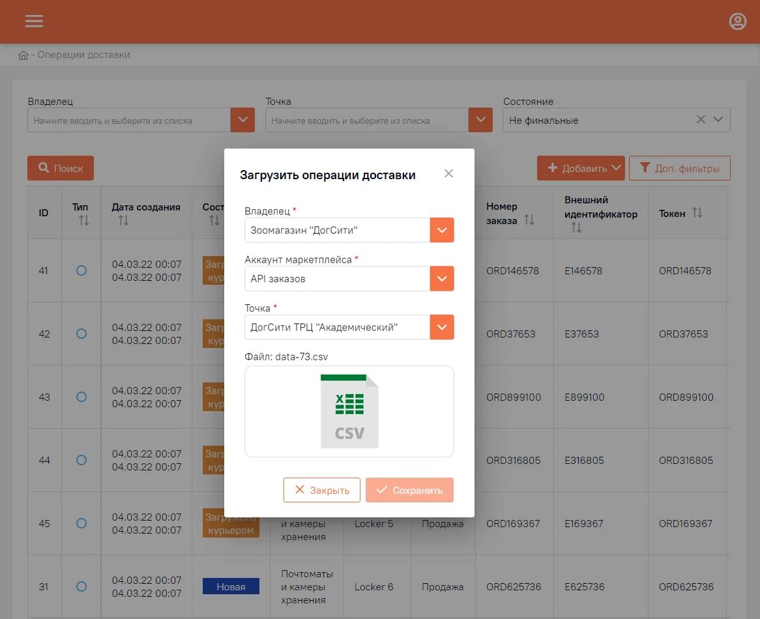
Task: Click order number ORD146578 cell
Action: 512,271
